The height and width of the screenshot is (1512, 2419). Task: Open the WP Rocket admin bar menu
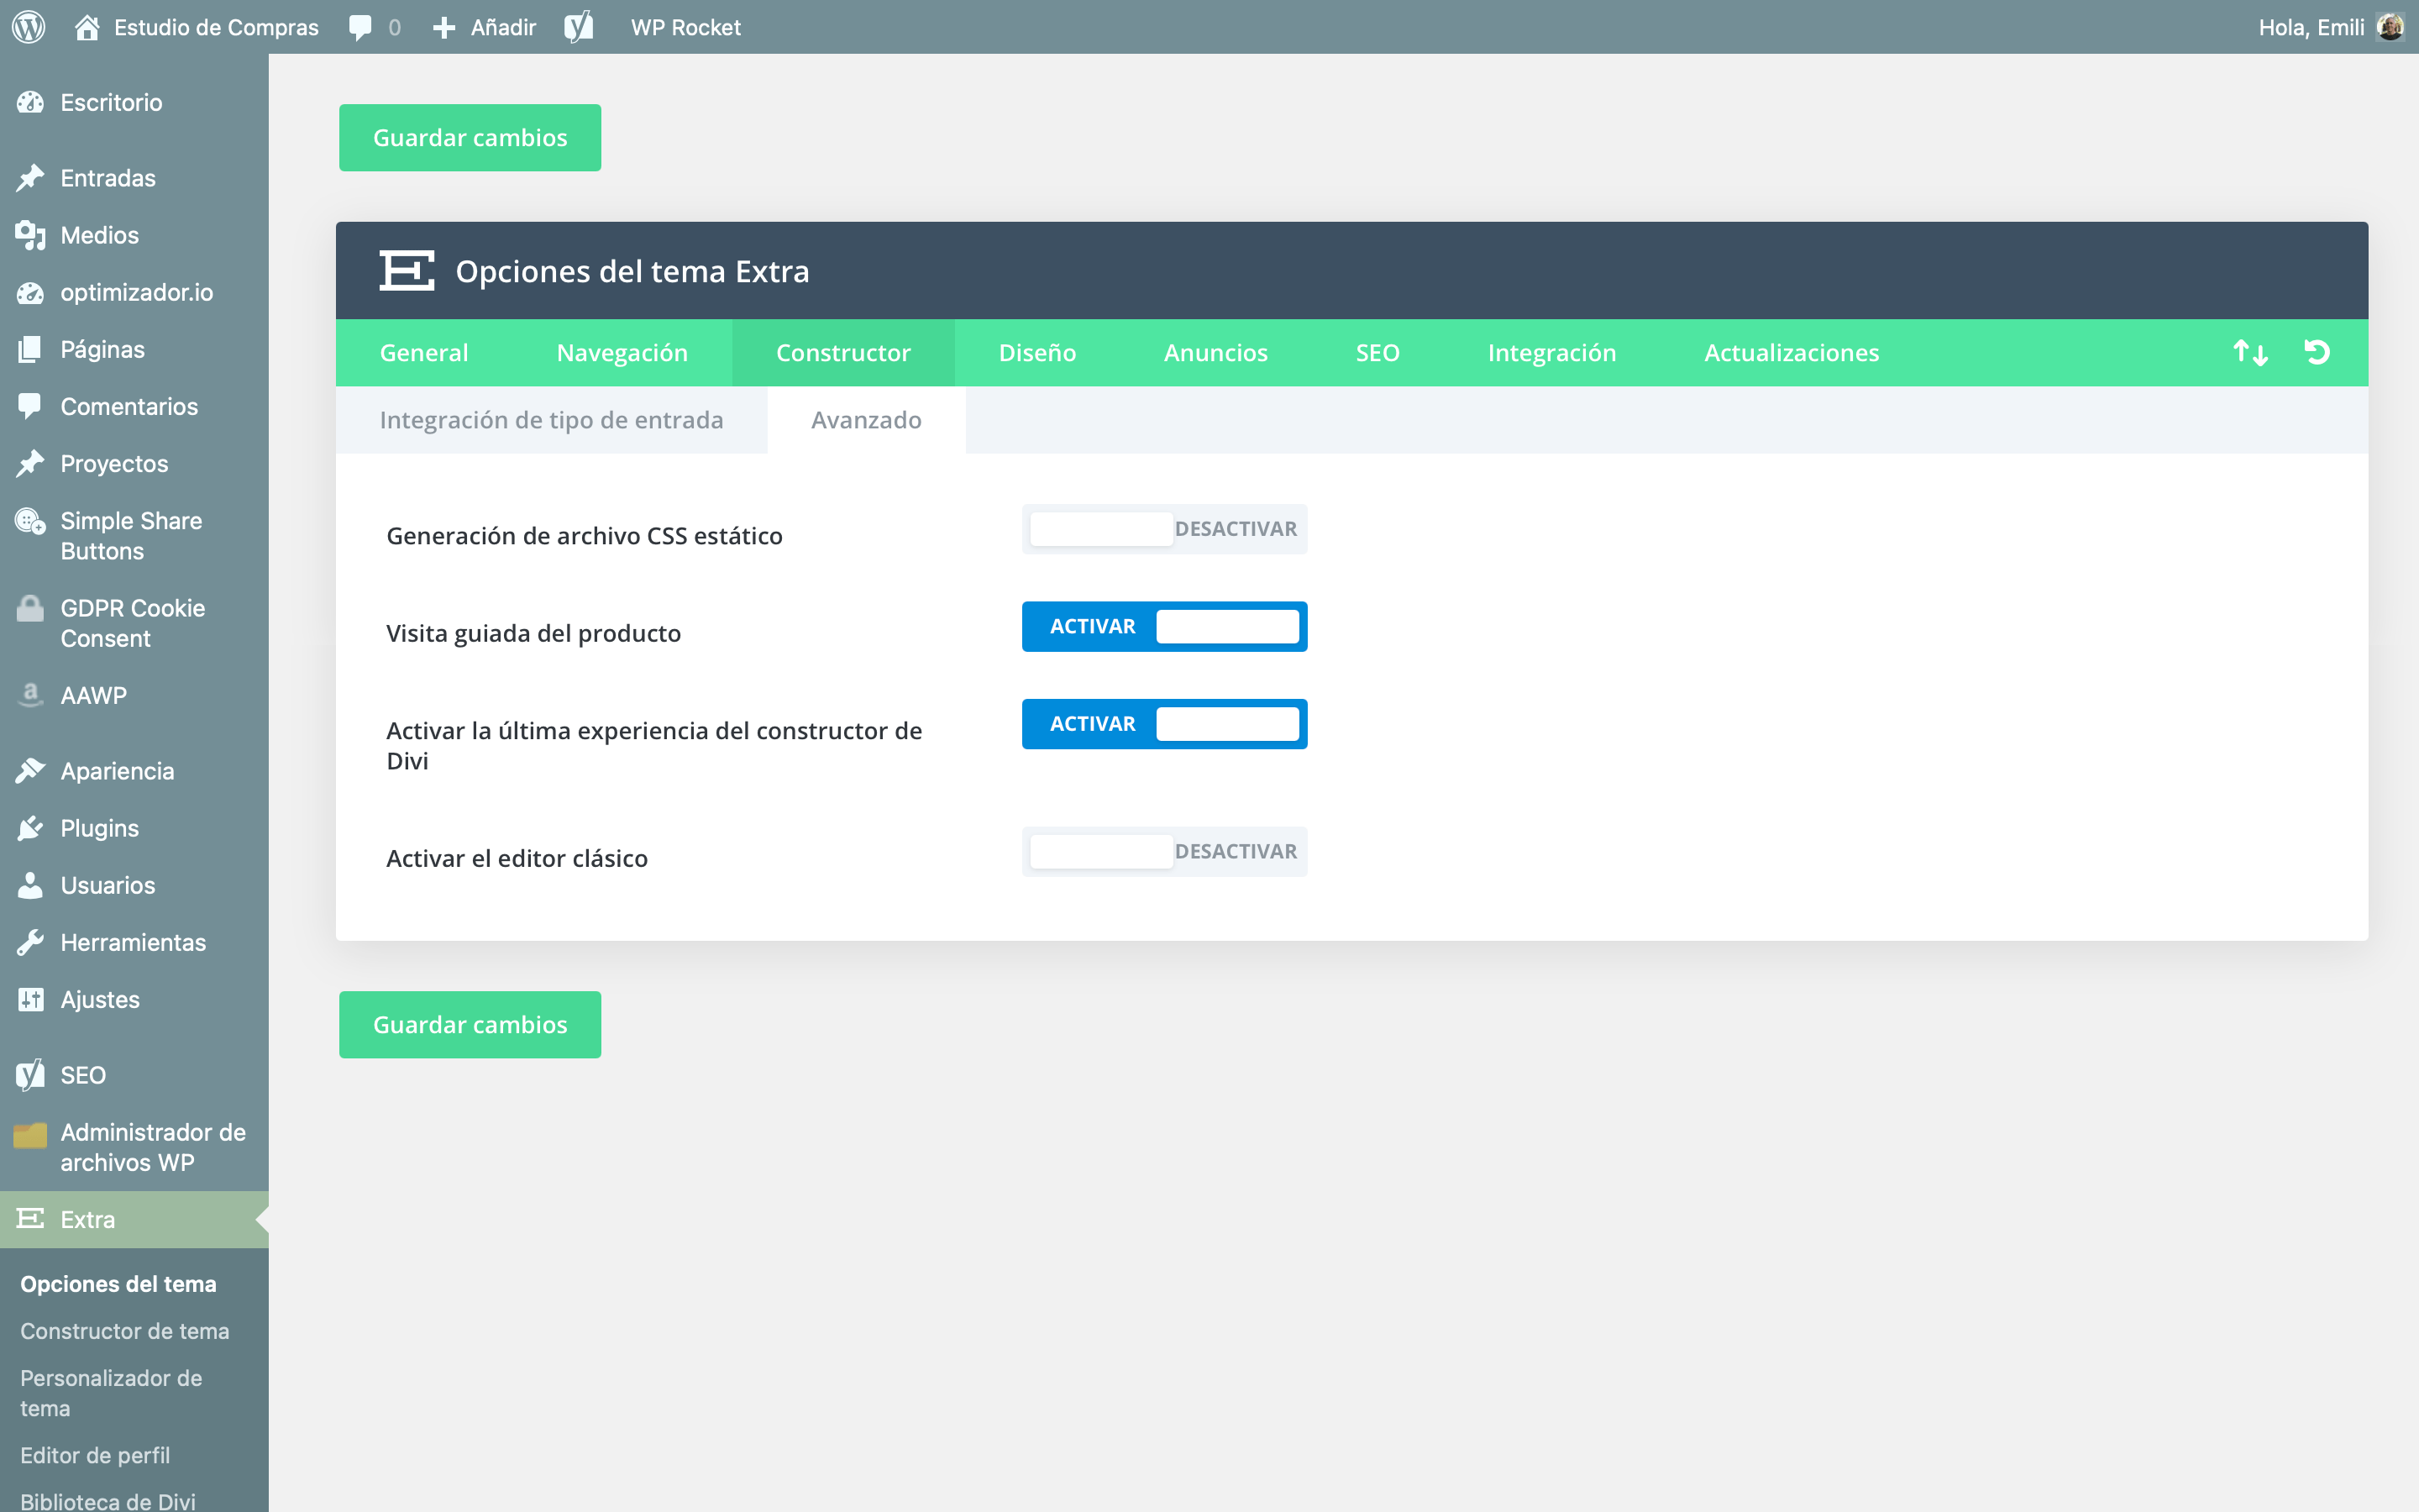click(685, 27)
